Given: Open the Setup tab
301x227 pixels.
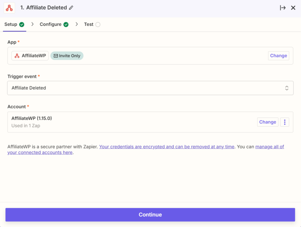Looking at the screenshot, I should coord(14,24).
